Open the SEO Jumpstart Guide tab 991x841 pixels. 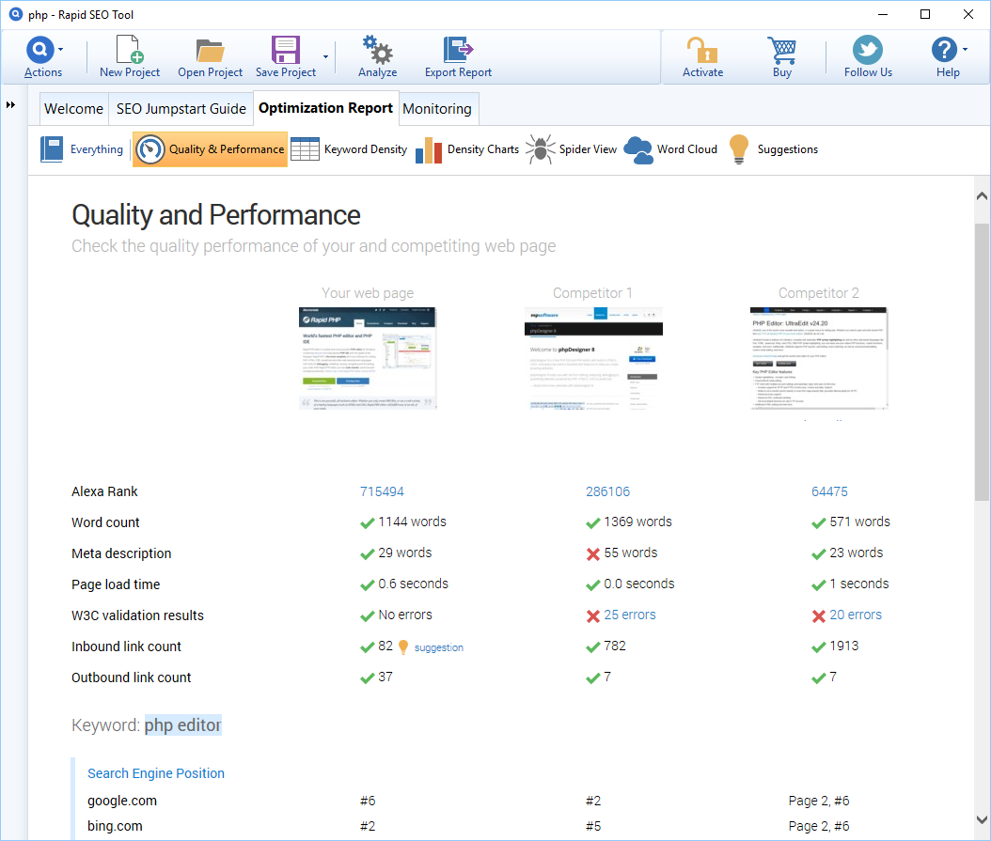point(181,109)
